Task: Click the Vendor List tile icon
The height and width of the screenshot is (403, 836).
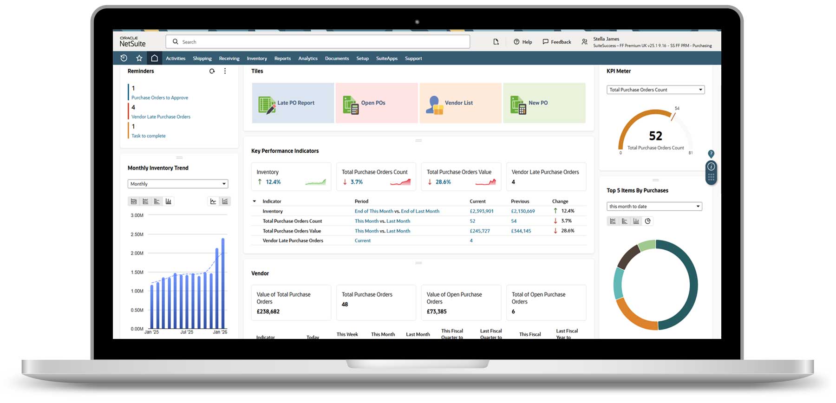Action: (x=434, y=105)
